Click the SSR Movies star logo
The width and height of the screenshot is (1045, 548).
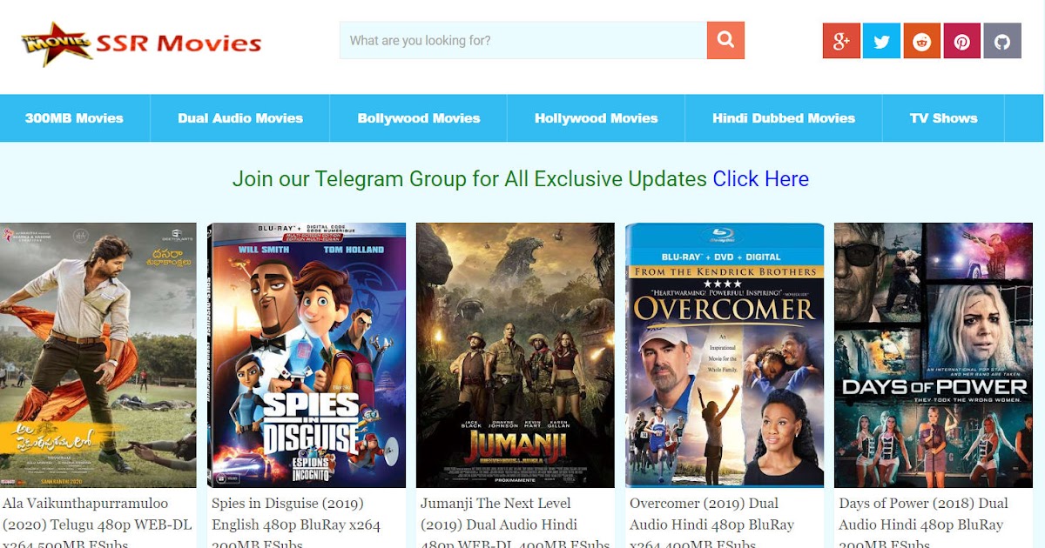[x=56, y=43]
